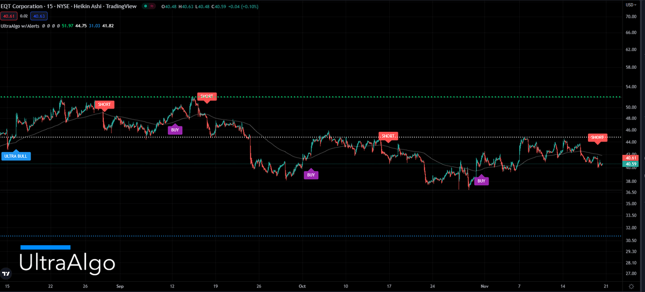Image resolution: width=645 pixels, height=292 pixels.
Task: Click the red 40.61 sell button
Action: click(9, 16)
